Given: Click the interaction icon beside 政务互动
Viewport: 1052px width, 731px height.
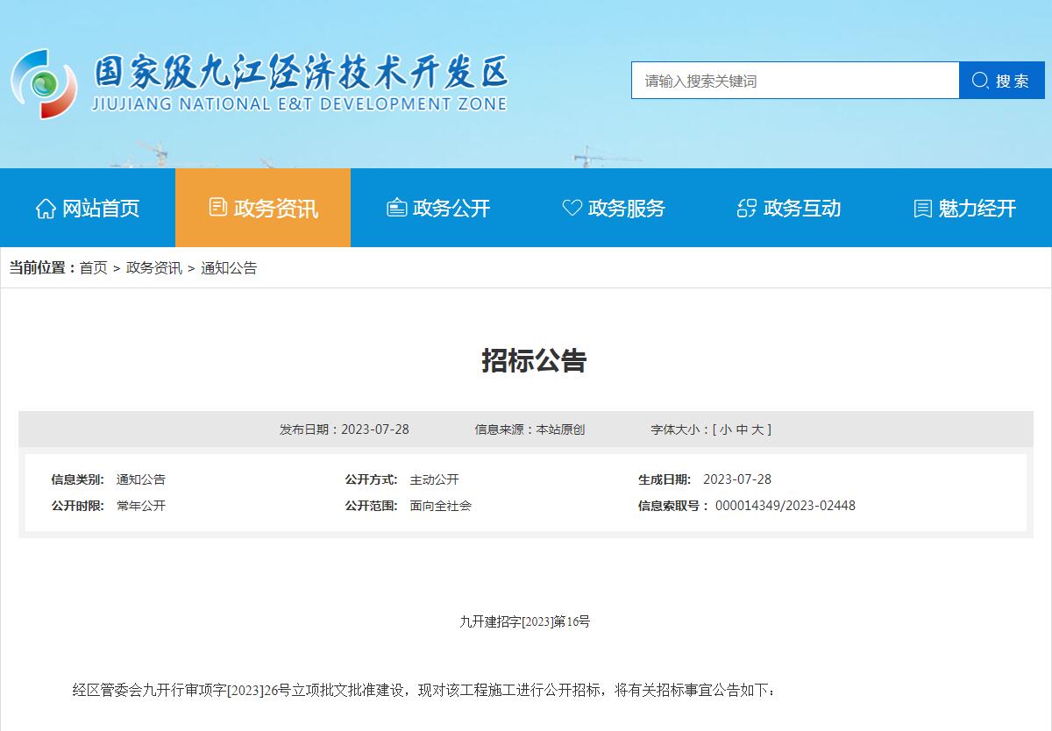Looking at the screenshot, I should [747, 209].
